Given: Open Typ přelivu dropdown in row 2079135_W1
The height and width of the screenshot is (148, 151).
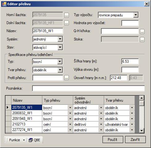Looking at the screenshot, I should (70, 108).
